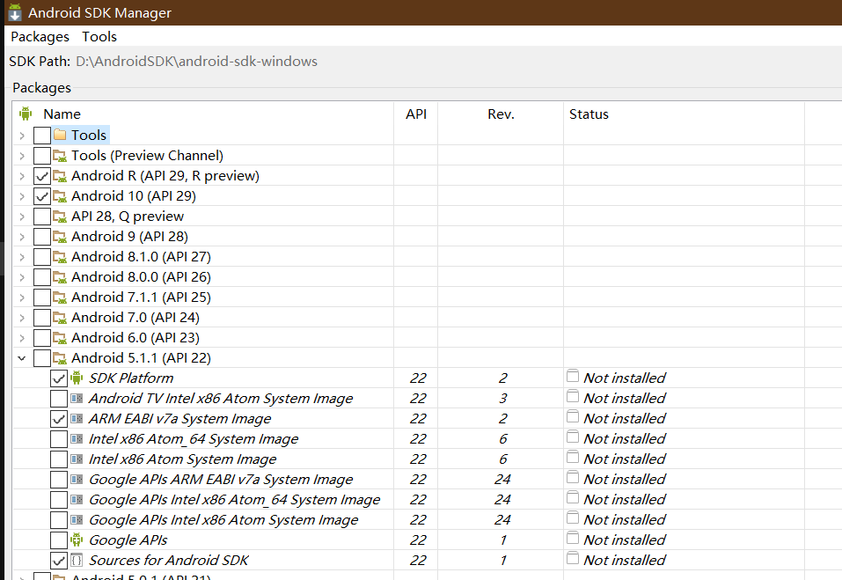Enable the Intel x86 Atom_64 System Image checkbox

tap(59, 438)
